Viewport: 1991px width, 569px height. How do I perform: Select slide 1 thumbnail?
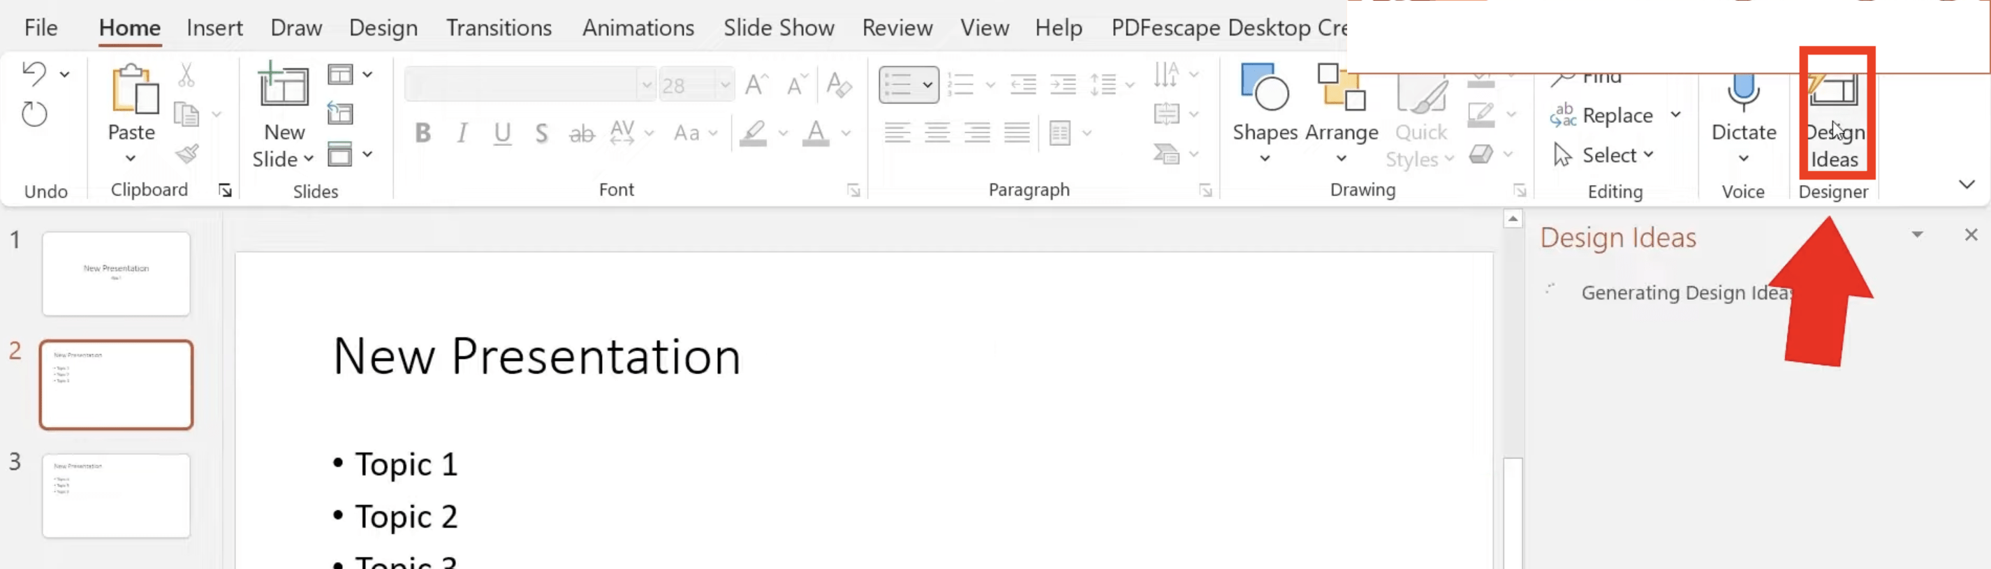pyautogui.click(x=116, y=274)
